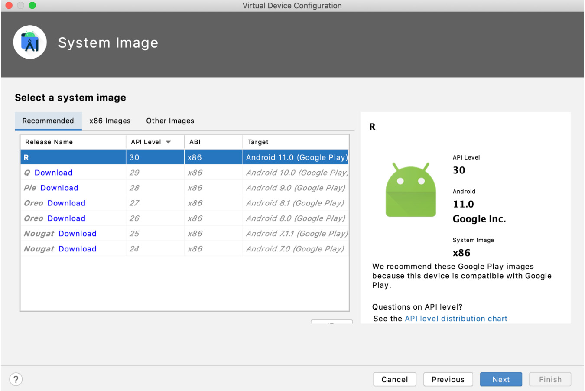Open help via the question mark icon
585x391 pixels.
16,379
